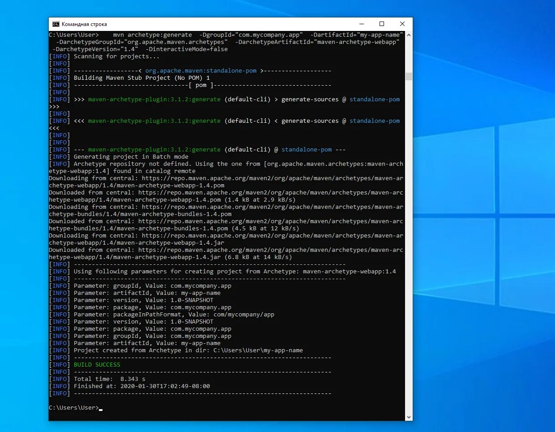Screen dimensions: 555x432
Task: Click '-DarchetypeVersion="1.4"' argument
Action: tap(95, 49)
